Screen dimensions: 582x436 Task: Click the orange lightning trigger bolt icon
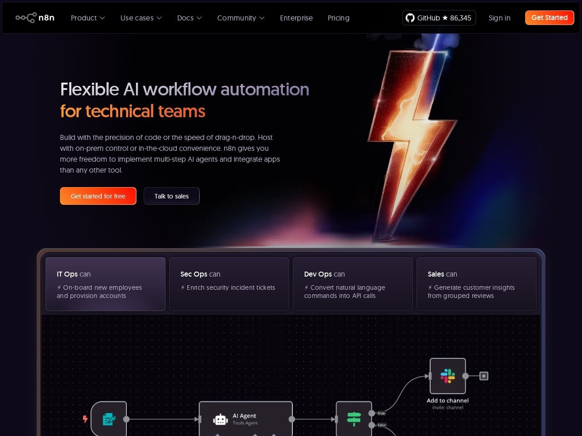click(x=85, y=419)
